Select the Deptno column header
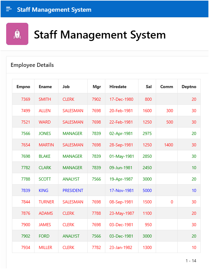Viewport: 209px width, 269px height. click(189, 87)
